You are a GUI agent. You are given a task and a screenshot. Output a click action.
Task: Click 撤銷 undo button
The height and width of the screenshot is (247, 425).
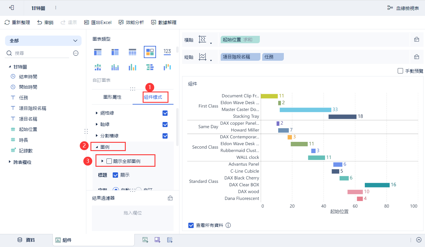[45, 22]
